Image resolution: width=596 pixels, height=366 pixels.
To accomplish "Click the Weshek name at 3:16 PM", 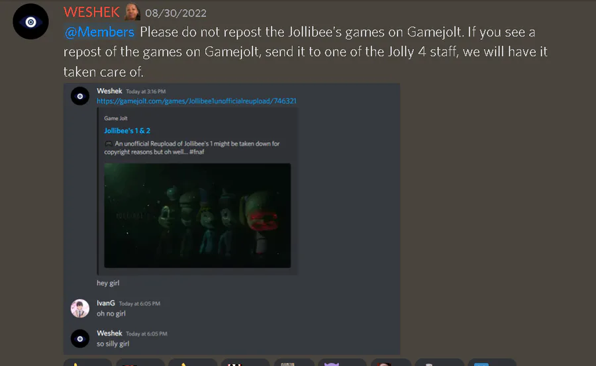I will [x=109, y=91].
